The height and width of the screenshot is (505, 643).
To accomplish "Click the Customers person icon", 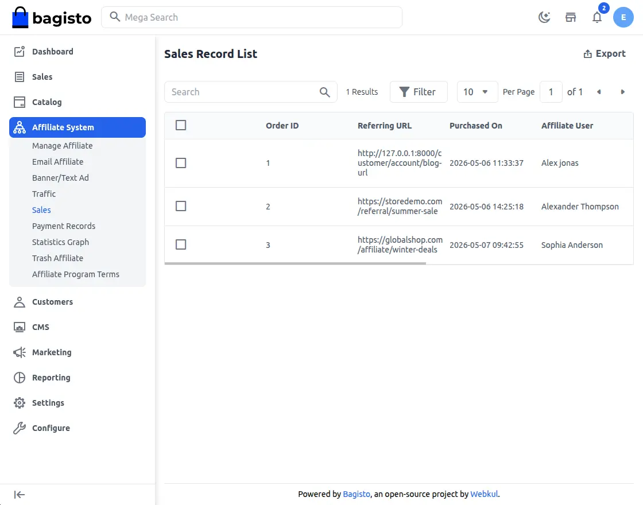I will pyautogui.click(x=20, y=302).
